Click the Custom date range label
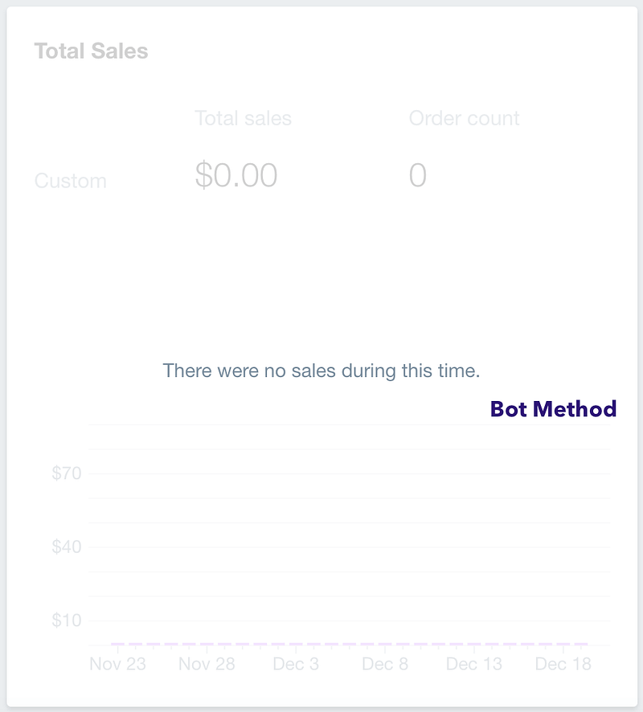This screenshot has width=643, height=712. point(71,181)
